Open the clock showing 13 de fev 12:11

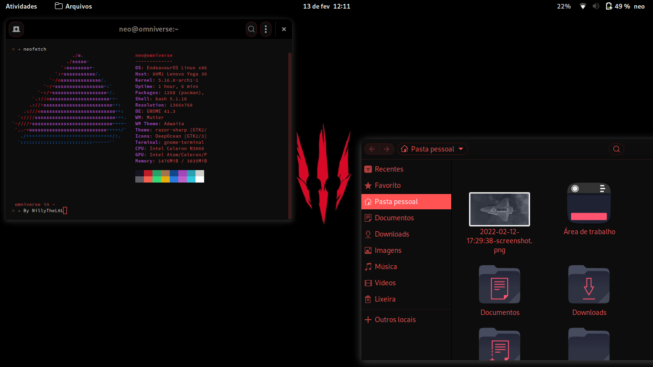(326, 6)
